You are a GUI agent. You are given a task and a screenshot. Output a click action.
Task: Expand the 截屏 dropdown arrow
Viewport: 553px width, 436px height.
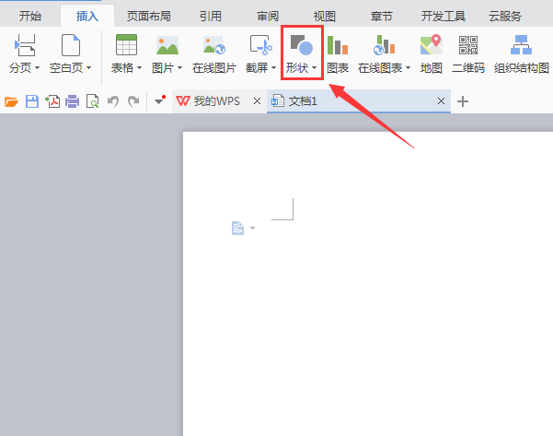click(x=273, y=67)
